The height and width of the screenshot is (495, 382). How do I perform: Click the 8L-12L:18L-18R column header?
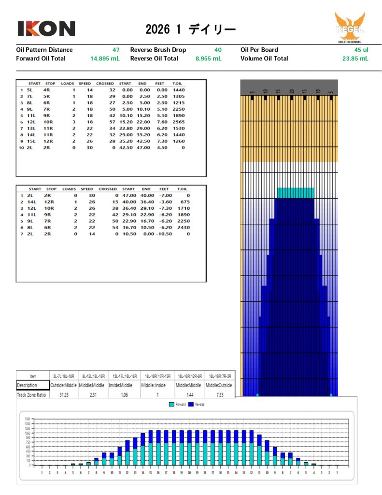(x=94, y=376)
